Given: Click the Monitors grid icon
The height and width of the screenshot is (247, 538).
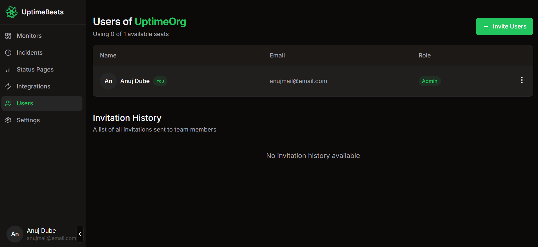Looking at the screenshot, I should (8, 36).
